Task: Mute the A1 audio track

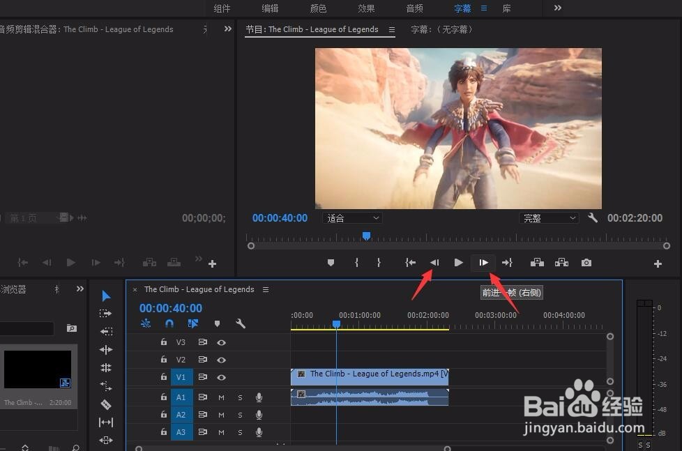Action: pos(221,397)
